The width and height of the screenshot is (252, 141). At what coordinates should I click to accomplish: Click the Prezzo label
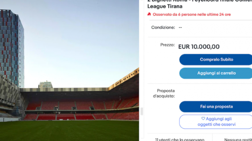pos(167,45)
